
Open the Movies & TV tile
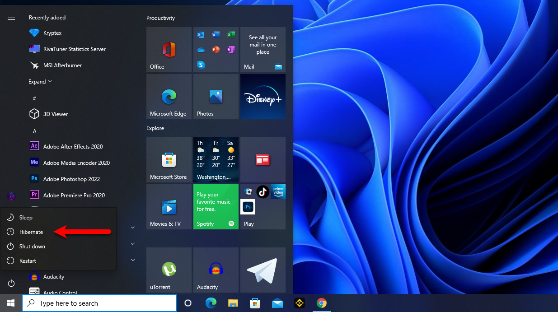[169, 207]
